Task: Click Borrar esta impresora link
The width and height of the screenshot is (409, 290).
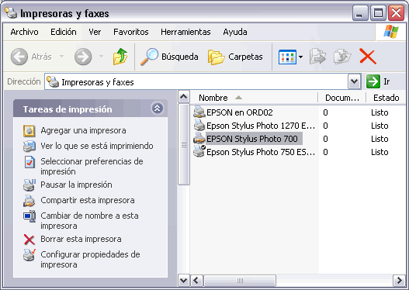Action: point(81,239)
